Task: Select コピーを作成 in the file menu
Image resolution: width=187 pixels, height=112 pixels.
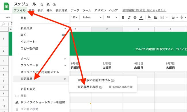Action: pos(41,49)
